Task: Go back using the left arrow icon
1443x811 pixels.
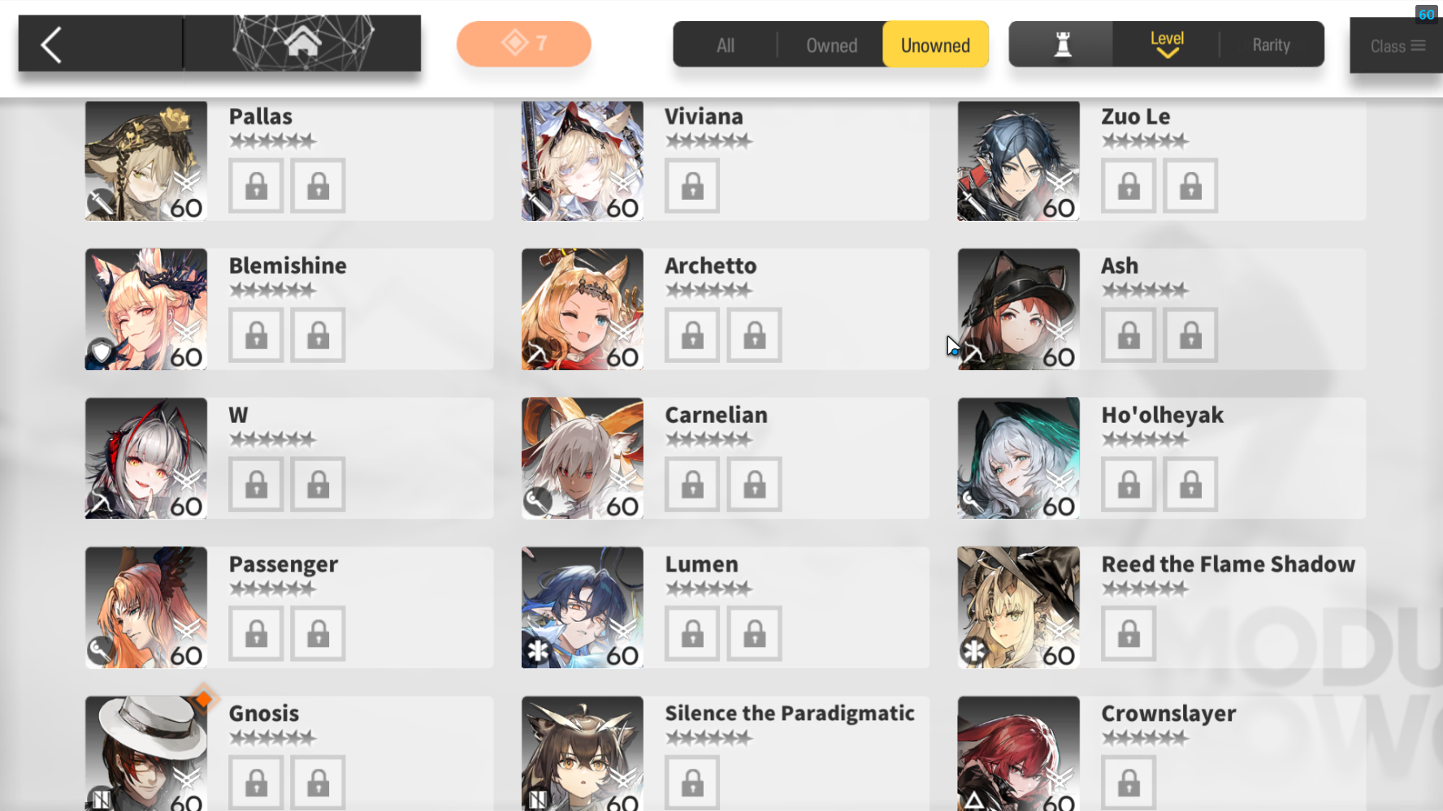Action: click(x=52, y=45)
